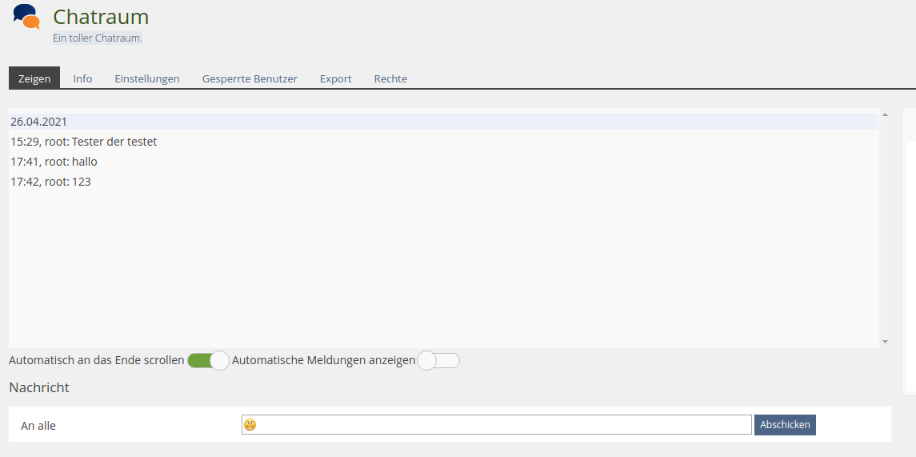Viewport: 916px width, 457px height.
Task: Open the Gesperrte Benutzer tab
Action: 250,78
